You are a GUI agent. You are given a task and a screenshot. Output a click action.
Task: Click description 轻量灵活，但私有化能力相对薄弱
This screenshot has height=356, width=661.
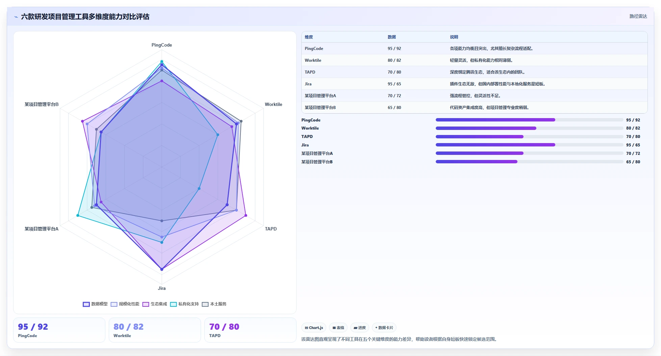coord(481,60)
